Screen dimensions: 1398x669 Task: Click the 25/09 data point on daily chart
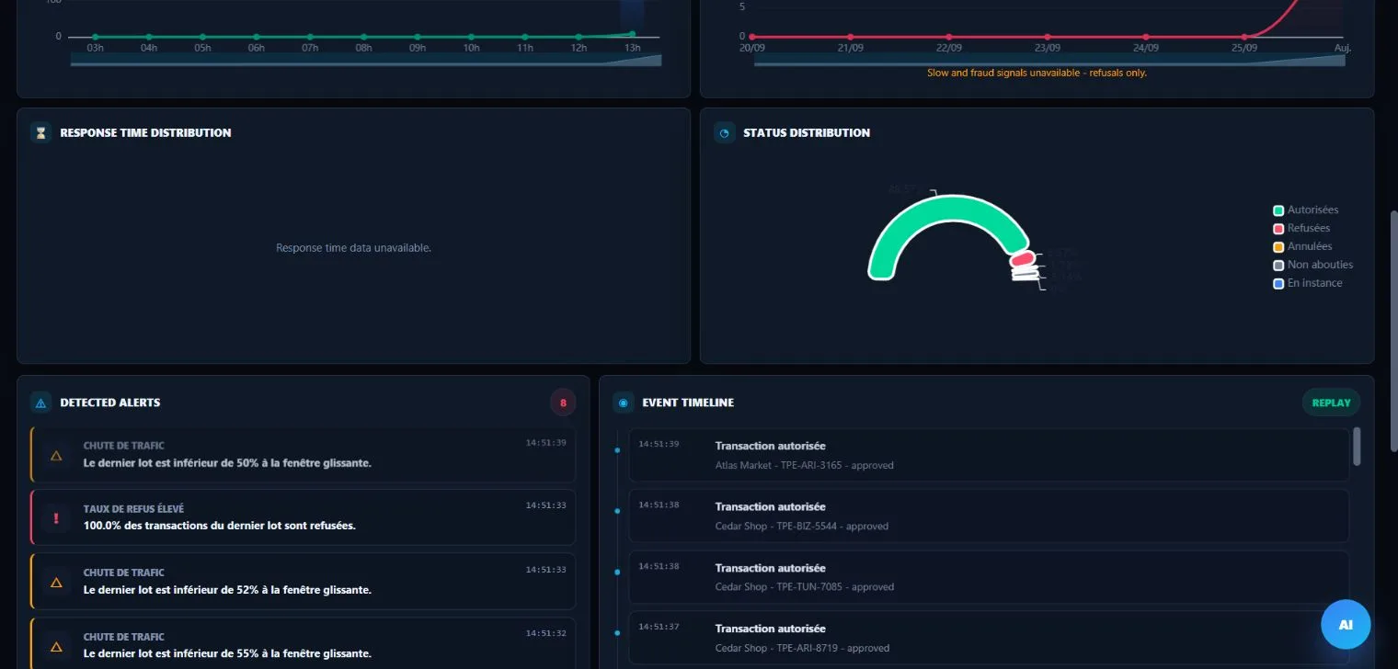click(1244, 37)
